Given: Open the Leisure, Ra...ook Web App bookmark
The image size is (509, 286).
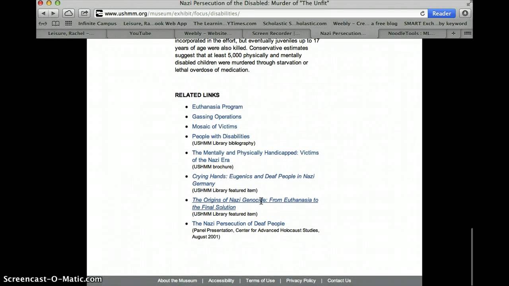Looking at the screenshot, I should [155, 23].
